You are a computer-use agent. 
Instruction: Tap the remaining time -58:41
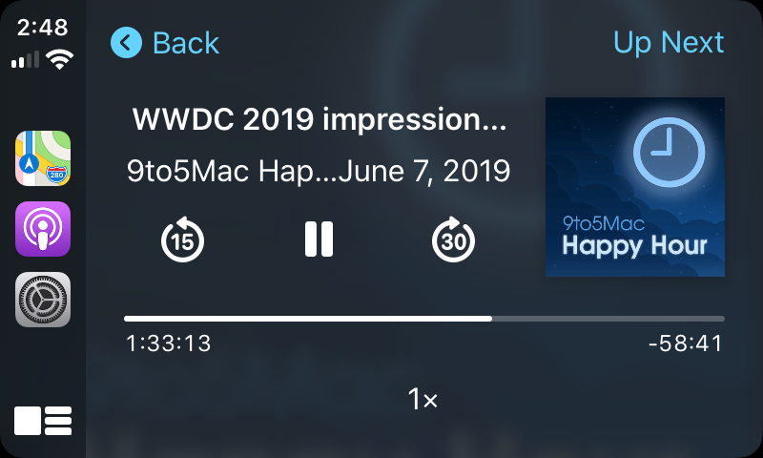tap(686, 343)
